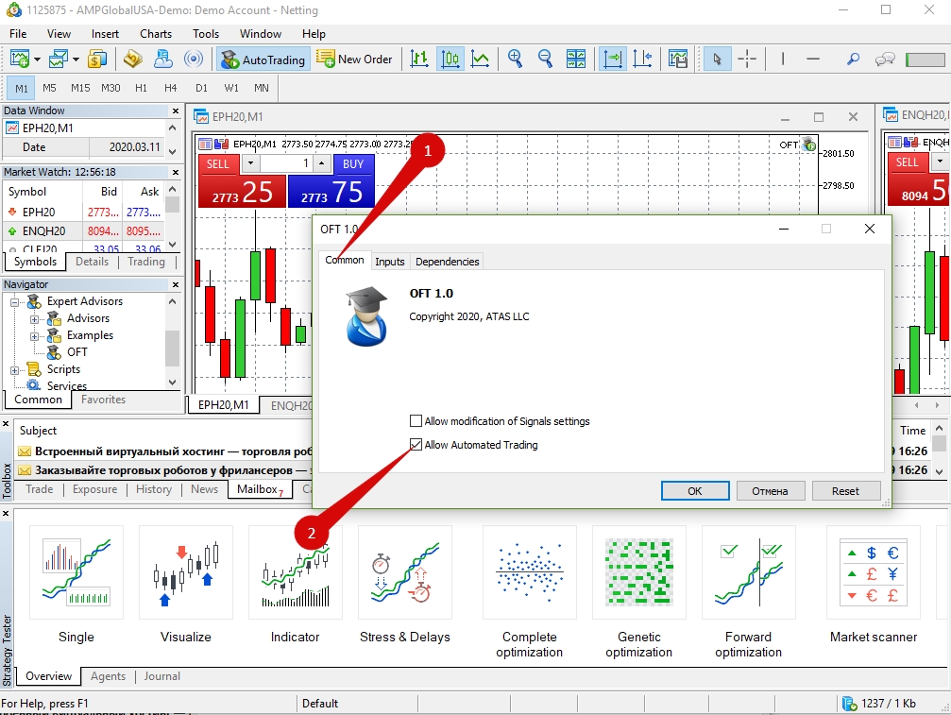Expand the Scripts folder in Navigator
This screenshot has height=715, width=951.
[x=16, y=369]
